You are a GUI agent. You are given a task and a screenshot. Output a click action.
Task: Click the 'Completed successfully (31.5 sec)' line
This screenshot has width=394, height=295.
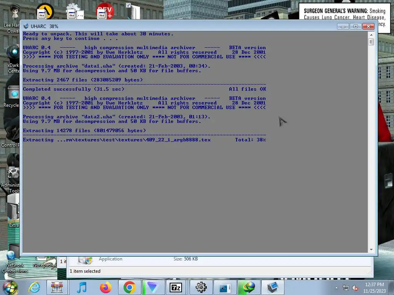tap(73, 89)
